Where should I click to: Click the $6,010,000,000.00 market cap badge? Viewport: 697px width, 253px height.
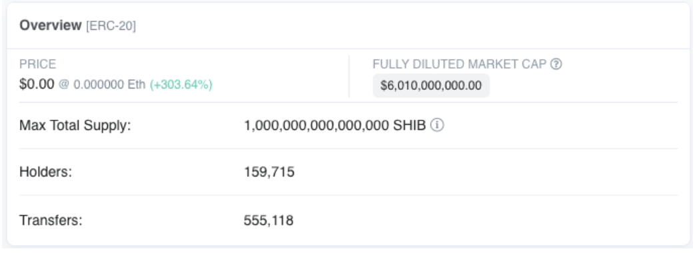pyautogui.click(x=431, y=86)
